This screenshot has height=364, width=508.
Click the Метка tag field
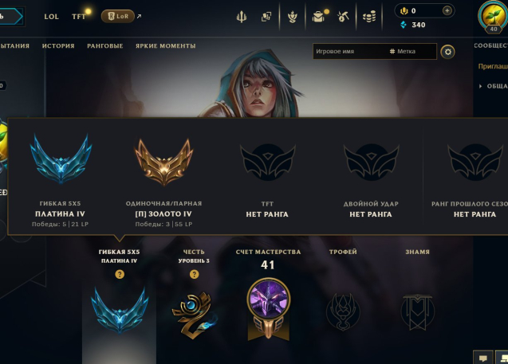coord(412,52)
